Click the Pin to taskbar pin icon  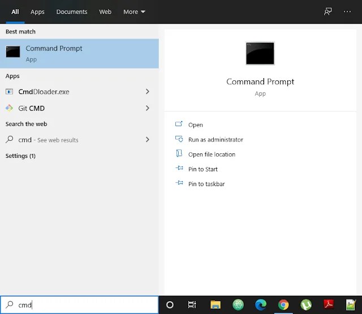point(179,183)
